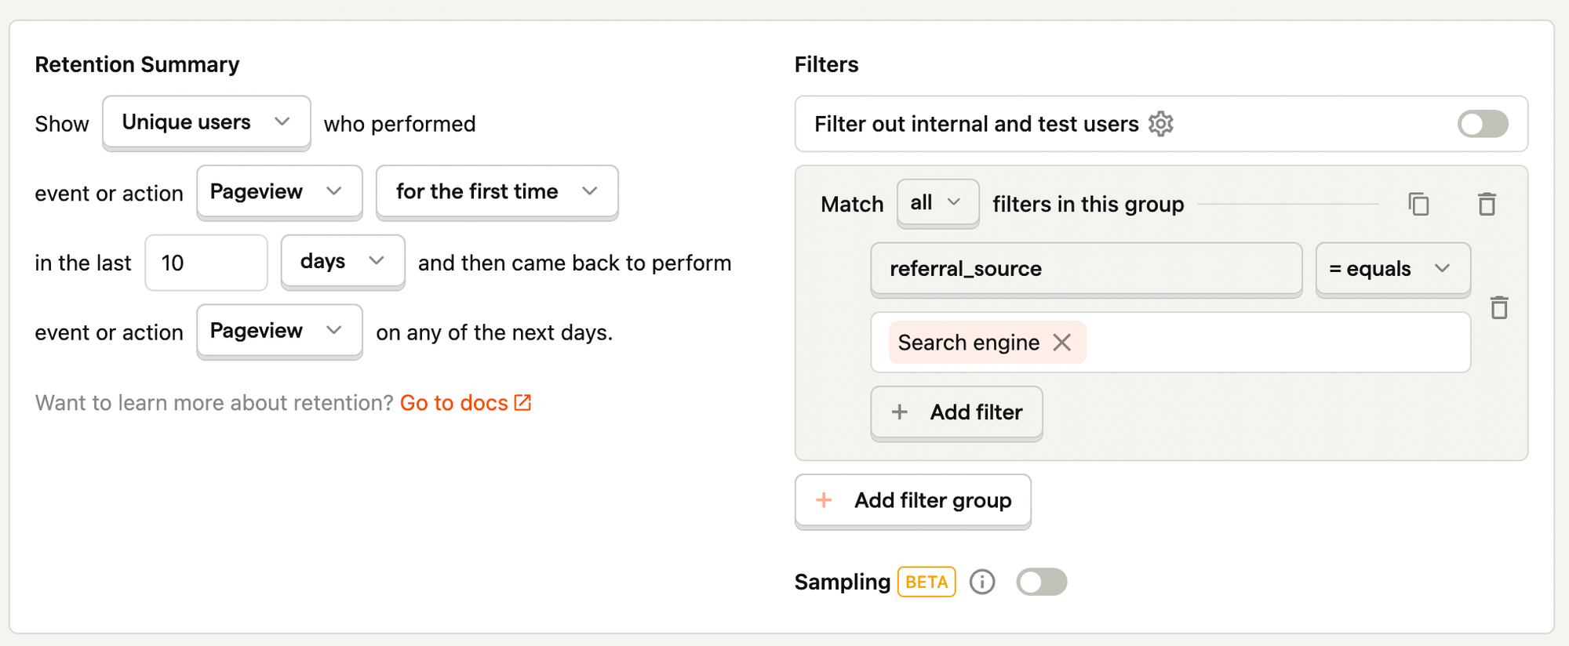
Task: Delete the referral_source filter row
Action: point(1499,307)
